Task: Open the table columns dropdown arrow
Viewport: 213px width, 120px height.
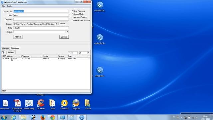Action: pos(89,56)
